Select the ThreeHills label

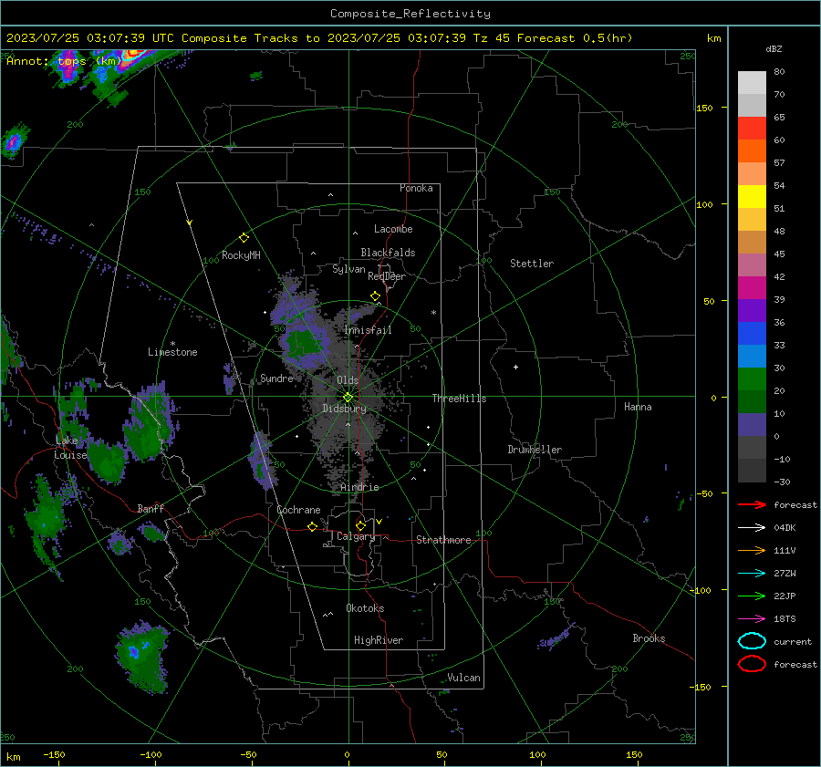[459, 399]
